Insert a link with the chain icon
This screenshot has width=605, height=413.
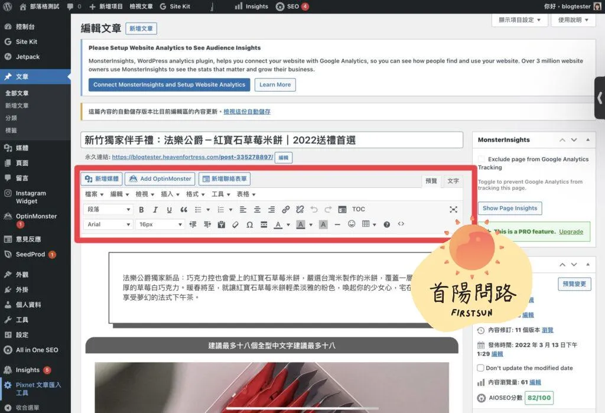286,210
